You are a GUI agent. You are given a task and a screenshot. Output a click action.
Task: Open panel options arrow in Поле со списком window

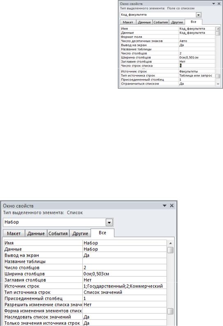[214, 4]
